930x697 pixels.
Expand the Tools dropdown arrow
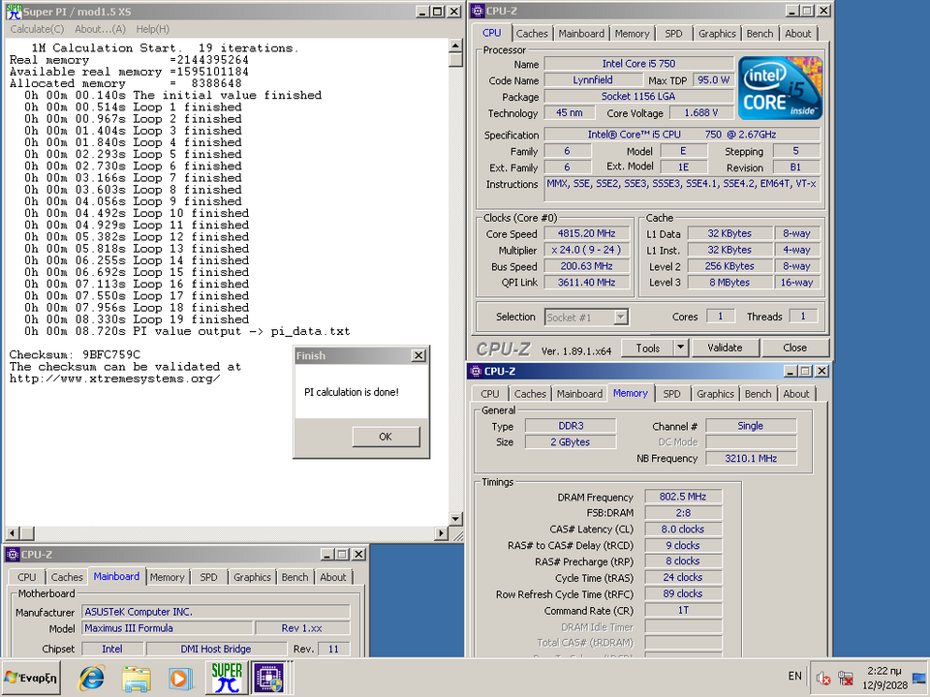point(681,348)
